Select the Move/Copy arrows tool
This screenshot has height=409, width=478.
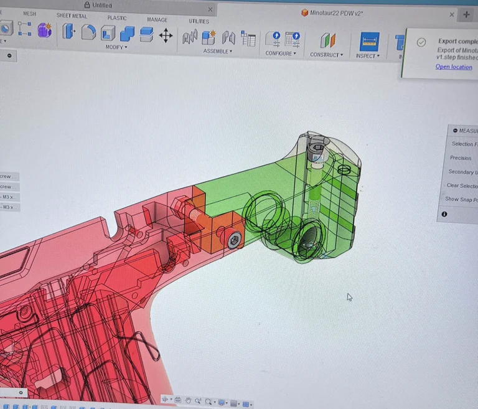click(x=166, y=35)
